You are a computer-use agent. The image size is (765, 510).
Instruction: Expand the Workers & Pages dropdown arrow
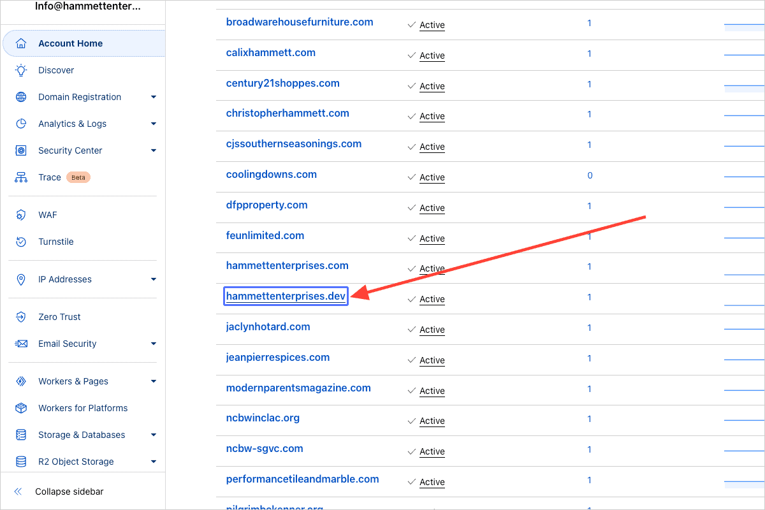point(153,381)
